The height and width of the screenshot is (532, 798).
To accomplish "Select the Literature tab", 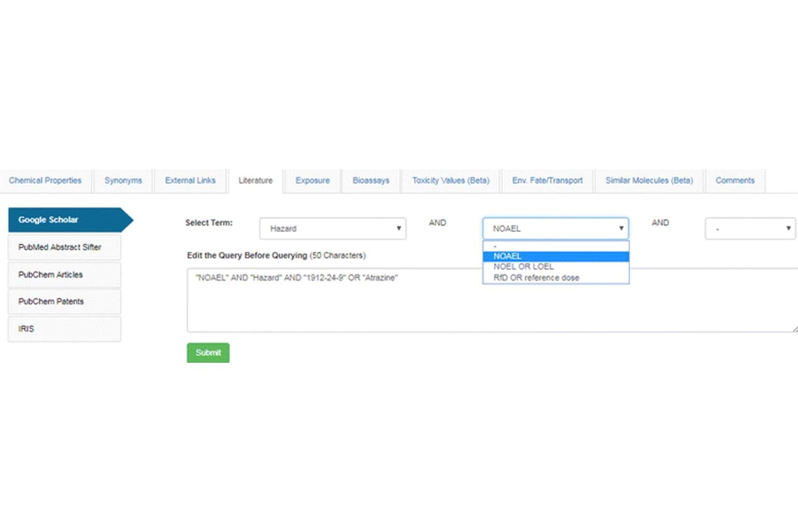I will (256, 181).
